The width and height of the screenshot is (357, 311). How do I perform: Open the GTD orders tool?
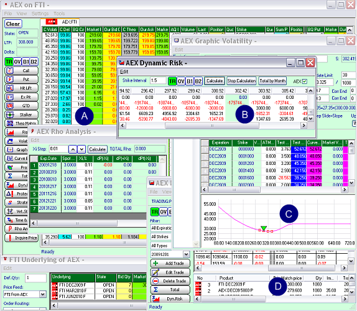click(x=21, y=106)
